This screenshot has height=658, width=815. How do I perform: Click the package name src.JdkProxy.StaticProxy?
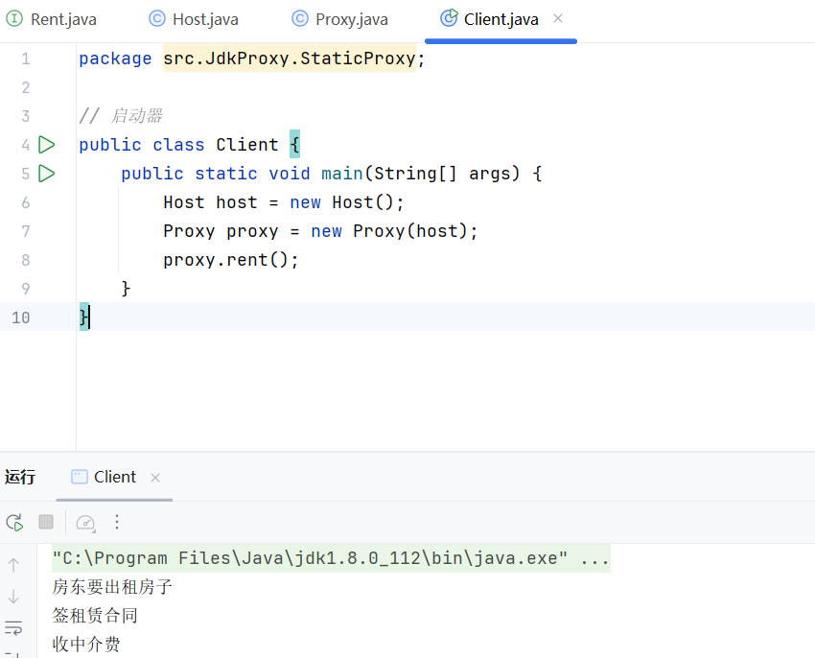click(x=288, y=59)
